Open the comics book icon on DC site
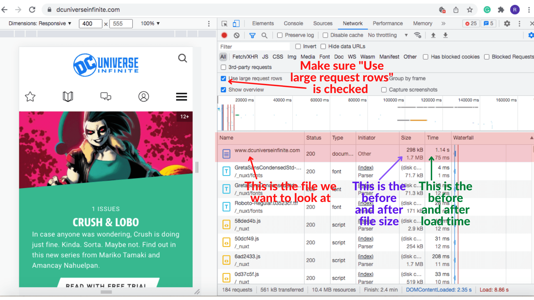 (68, 97)
